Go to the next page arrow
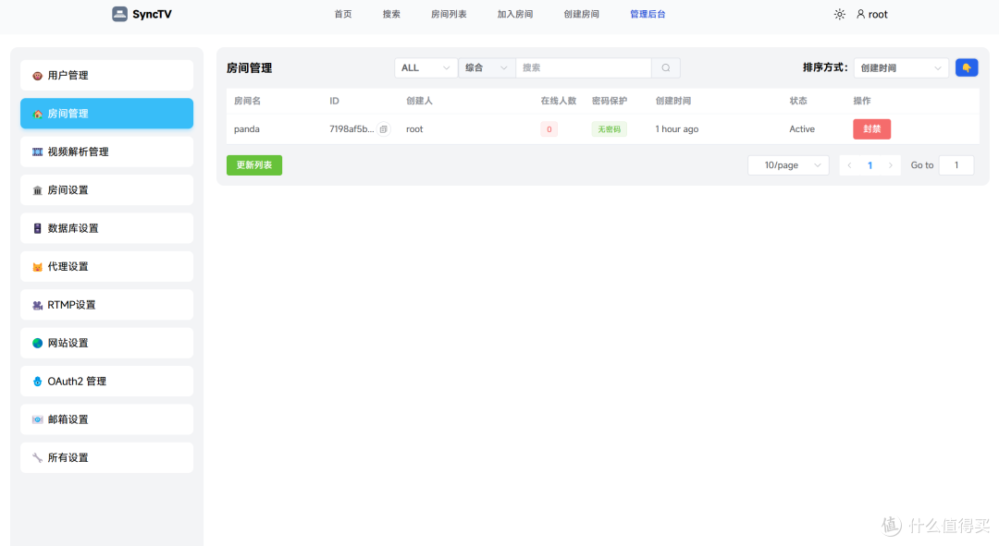This screenshot has width=999, height=546. tap(890, 165)
